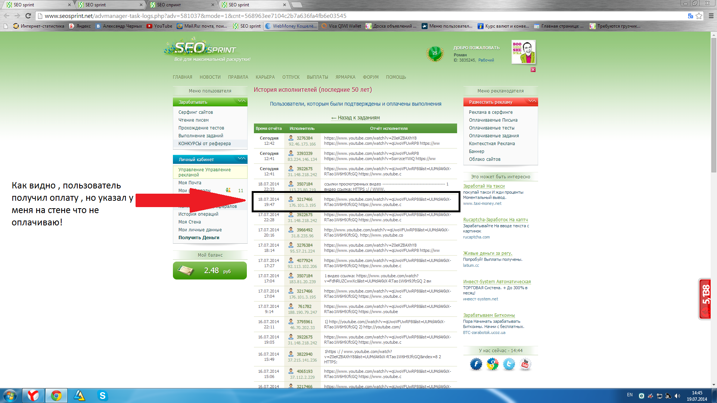Open the ВЫПЛАТЫ navigation menu item
Image resolution: width=717 pixels, height=403 pixels.
pos(317,77)
